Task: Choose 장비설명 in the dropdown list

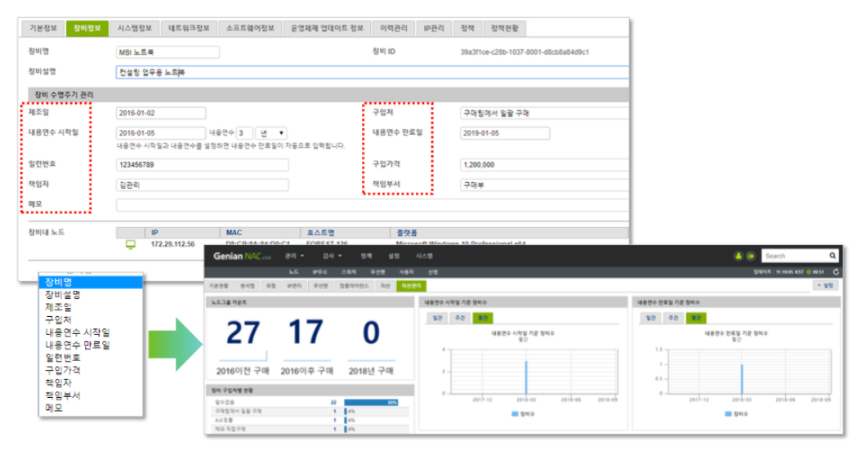Action: (92, 295)
